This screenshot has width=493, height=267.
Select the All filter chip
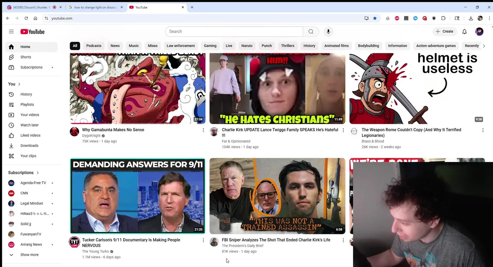click(x=75, y=46)
